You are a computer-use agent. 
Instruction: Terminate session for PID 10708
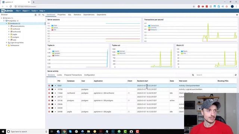[49, 89]
